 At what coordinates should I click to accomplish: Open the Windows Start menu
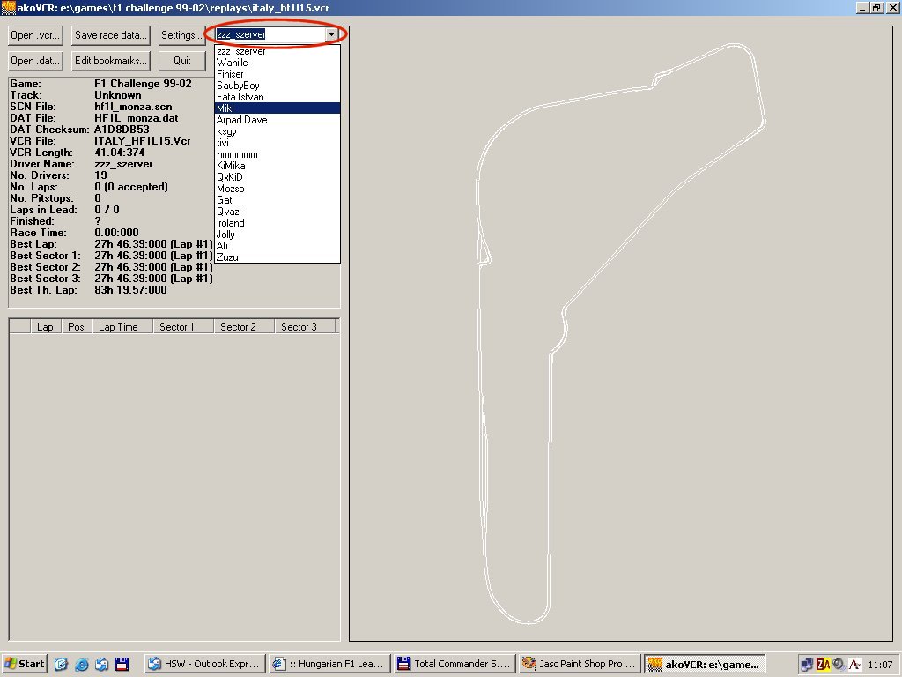coord(24,664)
